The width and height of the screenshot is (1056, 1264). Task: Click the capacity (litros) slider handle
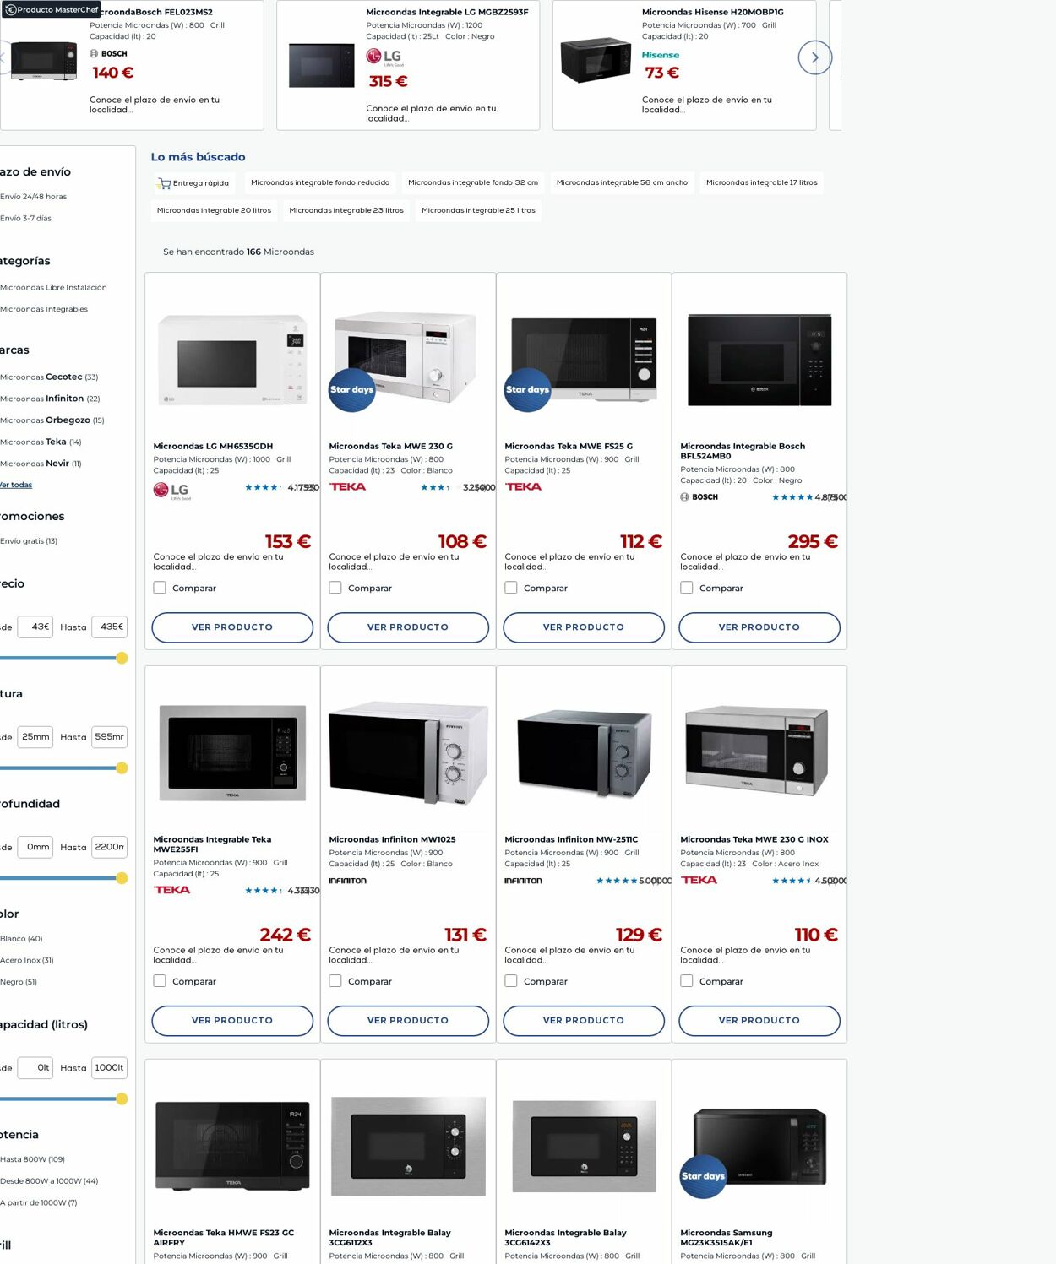(122, 1099)
